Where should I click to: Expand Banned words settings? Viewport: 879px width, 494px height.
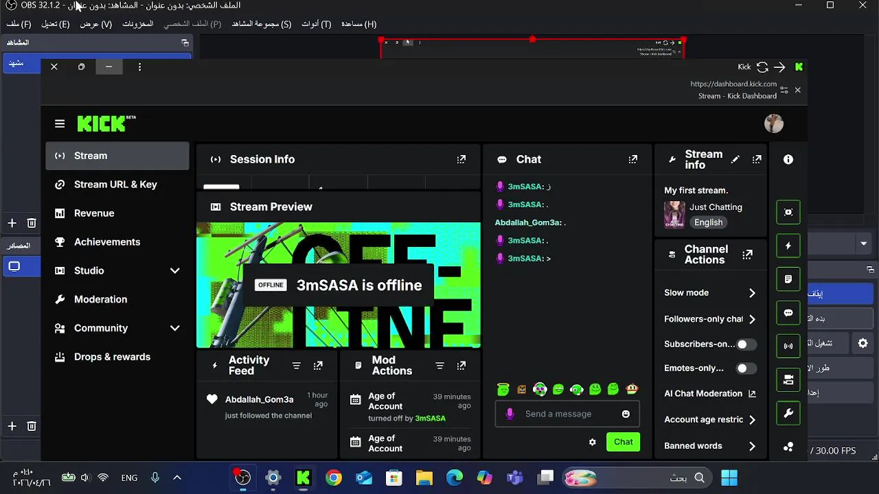pos(752,446)
